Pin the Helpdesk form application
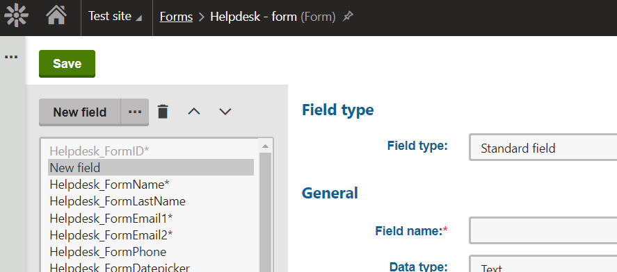This screenshot has height=272, width=617. pos(348,16)
